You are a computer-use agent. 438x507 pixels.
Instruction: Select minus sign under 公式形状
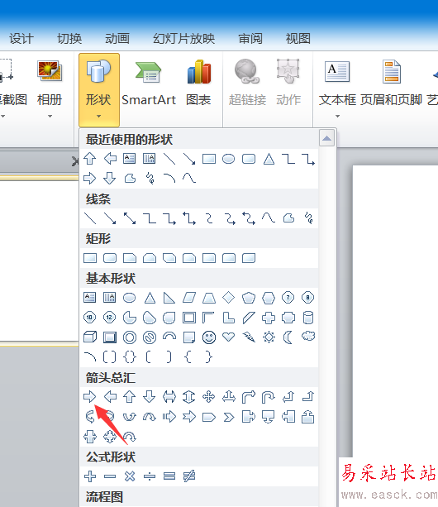(x=110, y=476)
